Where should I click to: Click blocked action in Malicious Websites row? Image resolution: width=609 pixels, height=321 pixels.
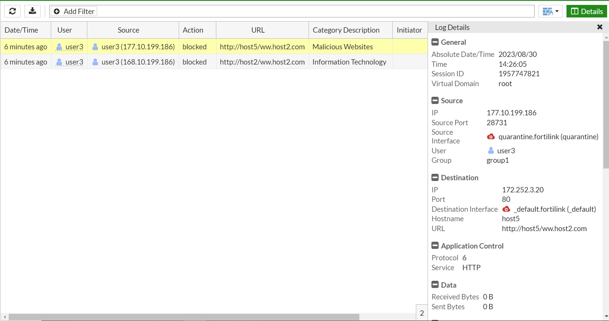(x=195, y=47)
